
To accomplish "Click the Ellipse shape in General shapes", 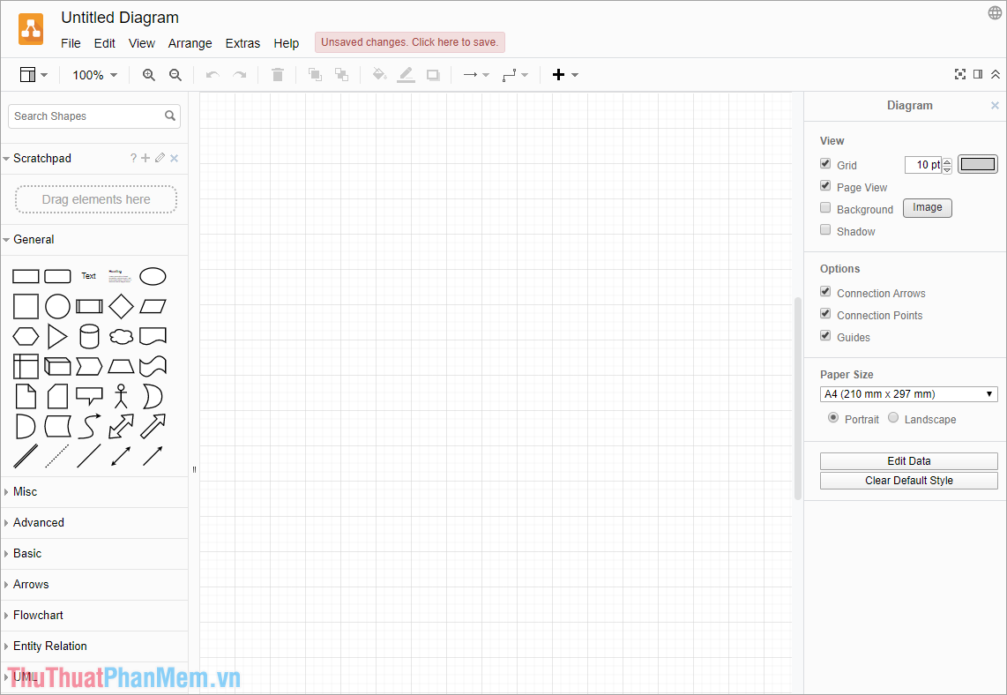I will coord(153,276).
